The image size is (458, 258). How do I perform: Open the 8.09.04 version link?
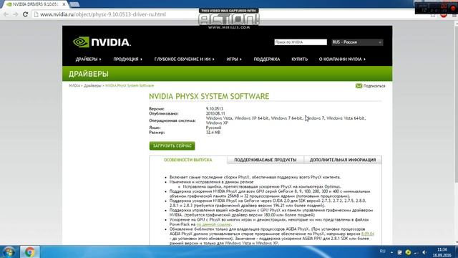pos(367,234)
